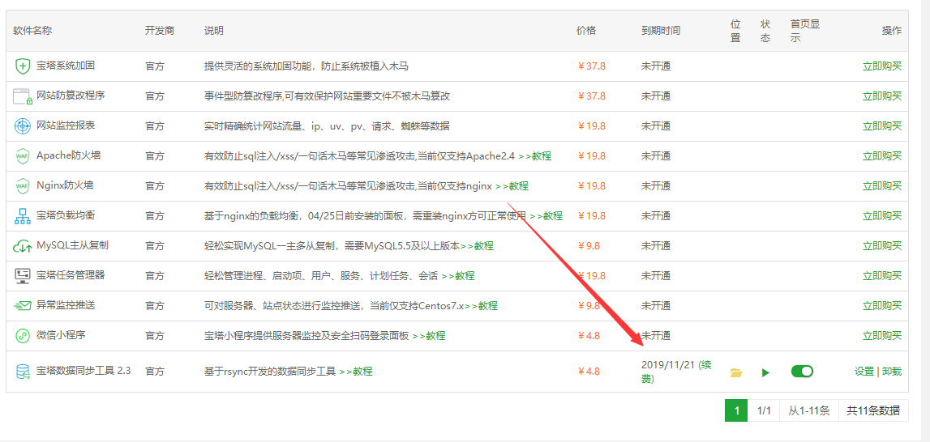Click the Apache防火墙 WAF icon
The height and width of the screenshot is (442, 930).
tap(22, 156)
